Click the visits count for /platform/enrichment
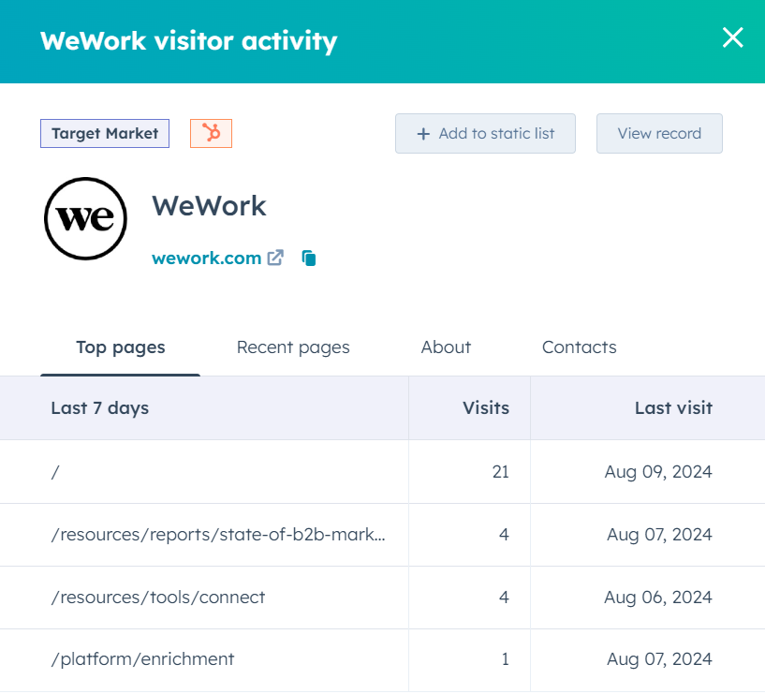Viewport: 765px width, 694px height. click(505, 659)
